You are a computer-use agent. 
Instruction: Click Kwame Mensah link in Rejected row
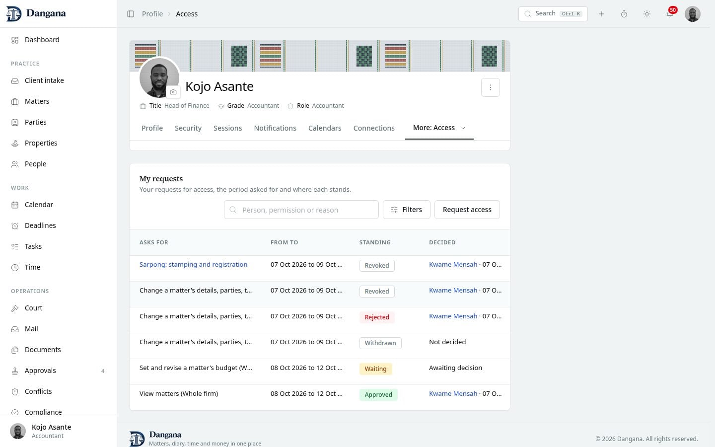(x=453, y=316)
